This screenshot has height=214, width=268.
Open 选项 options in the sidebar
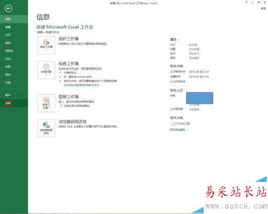(14, 103)
